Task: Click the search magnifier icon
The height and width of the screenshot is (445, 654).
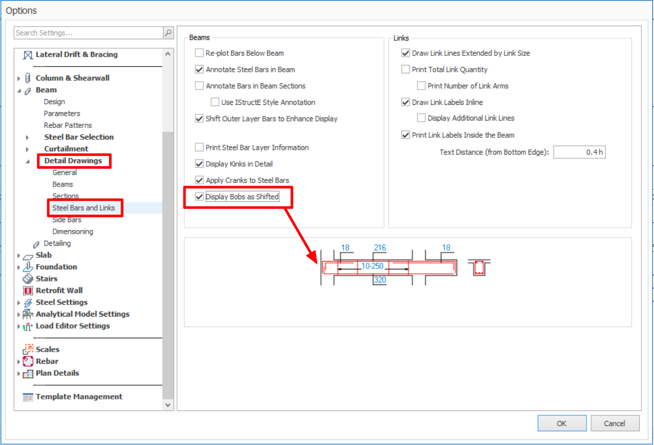Action: [x=168, y=32]
